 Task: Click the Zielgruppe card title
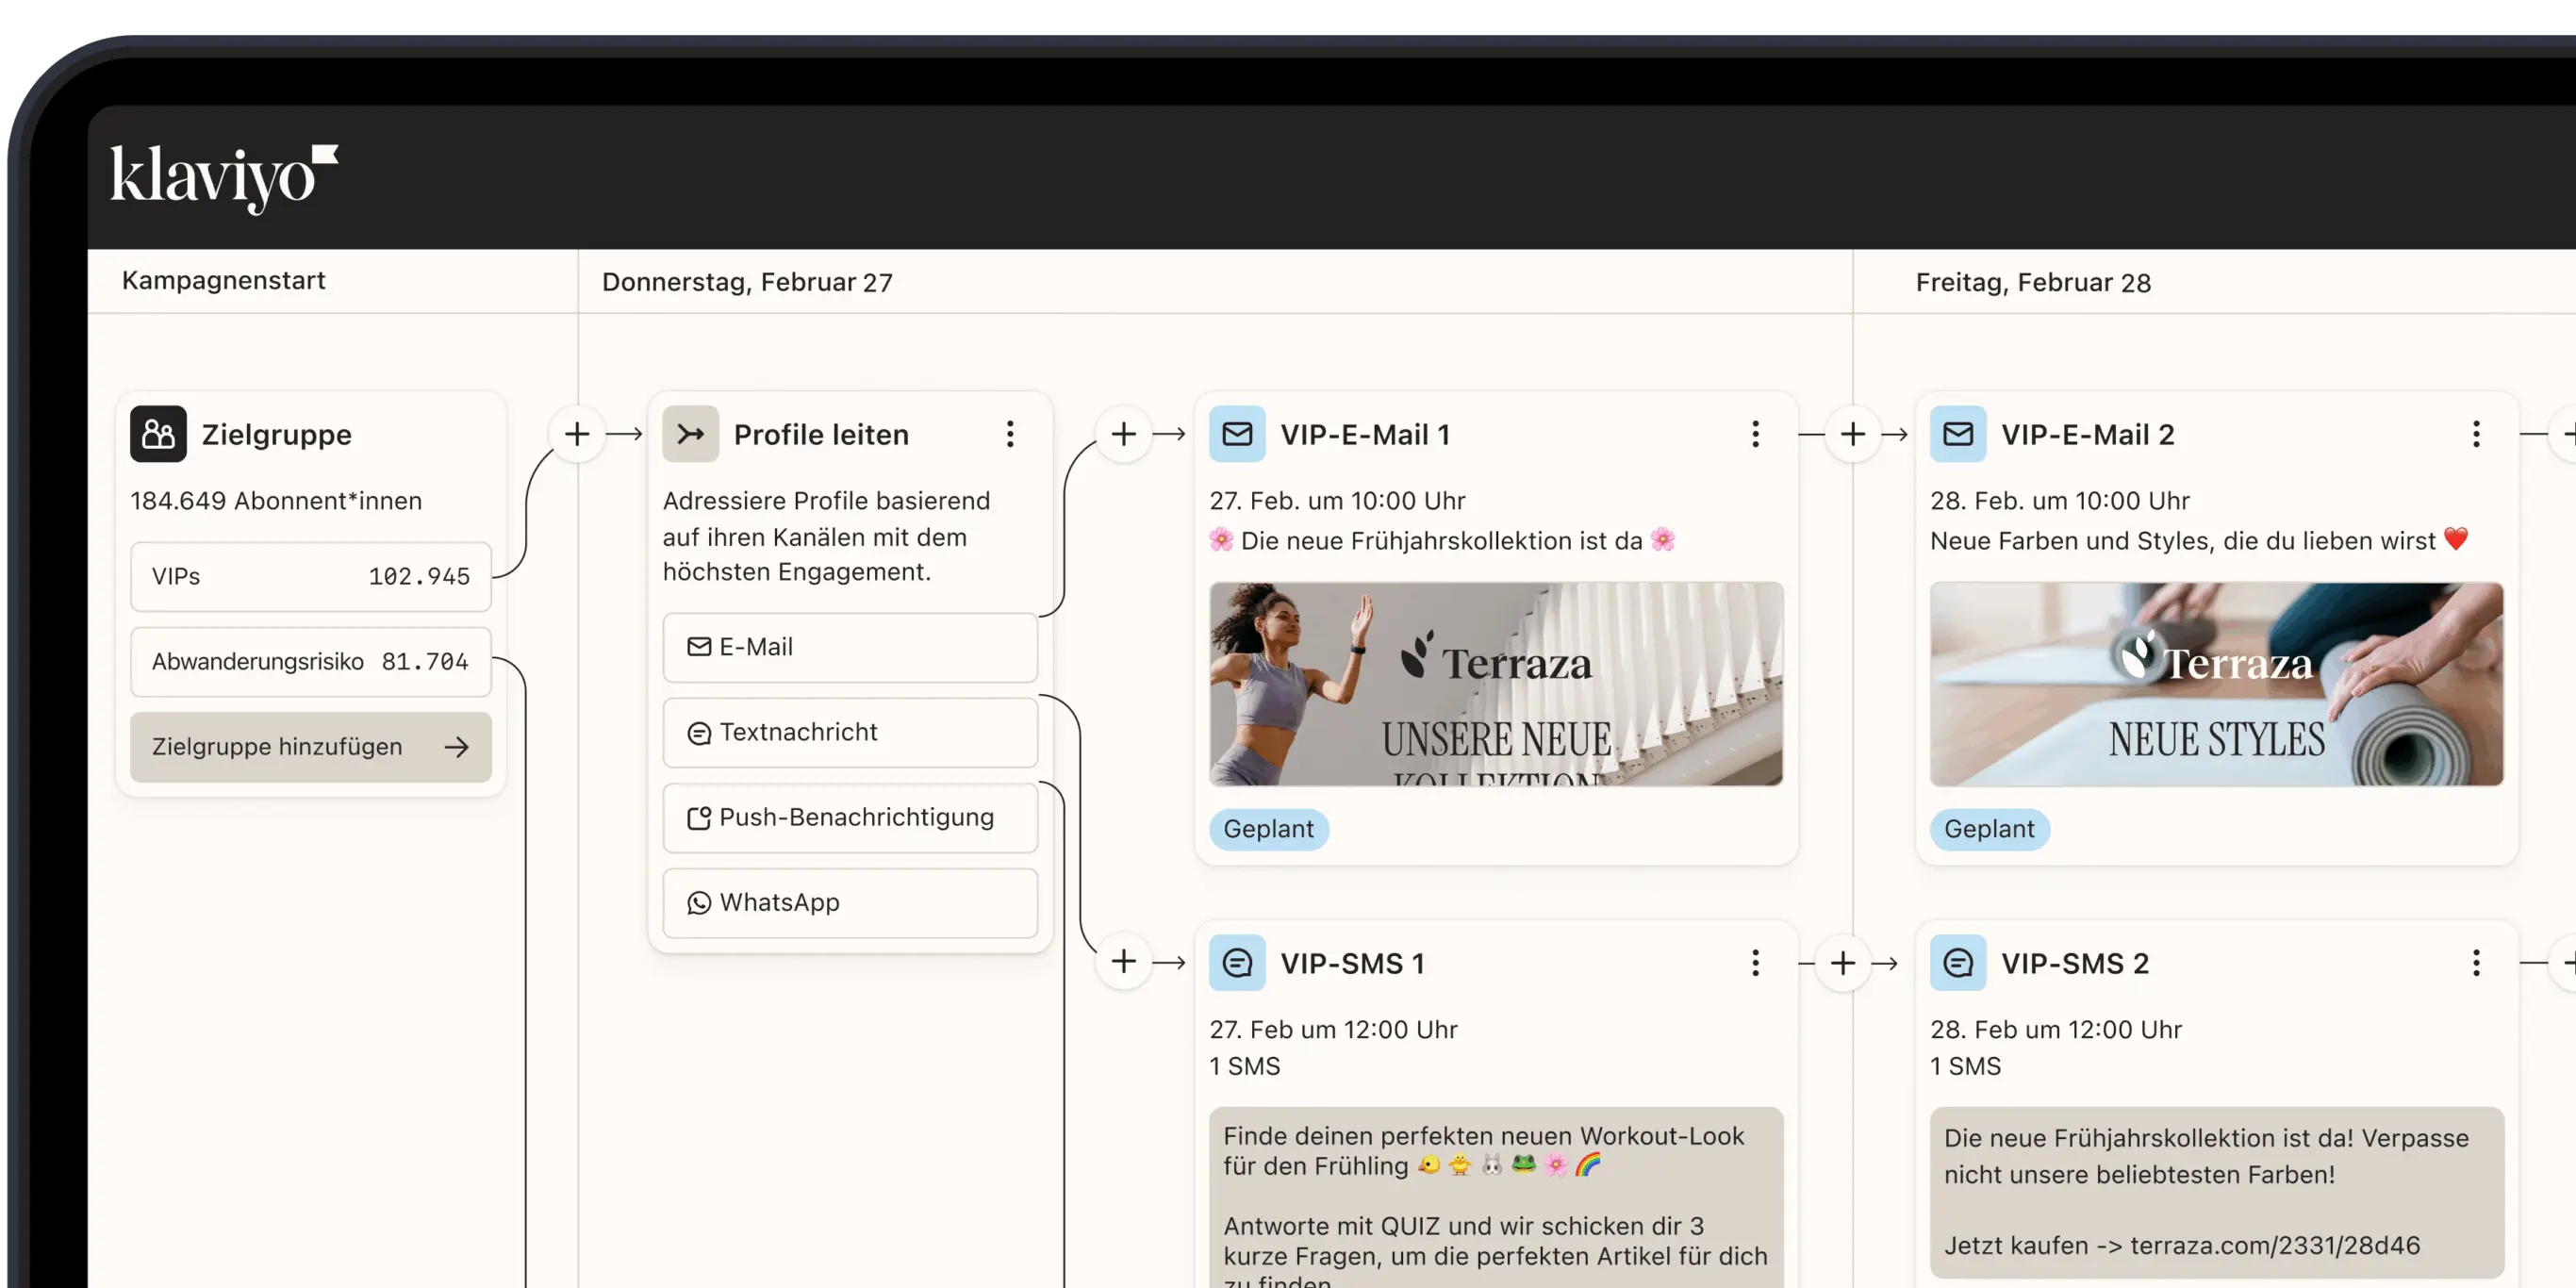pyautogui.click(x=277, y=434)
